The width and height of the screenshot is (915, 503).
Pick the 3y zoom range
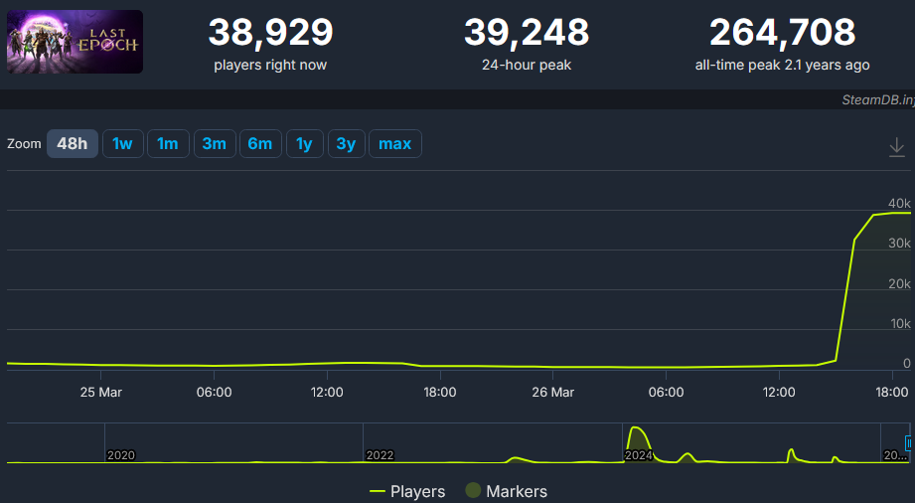346,144
